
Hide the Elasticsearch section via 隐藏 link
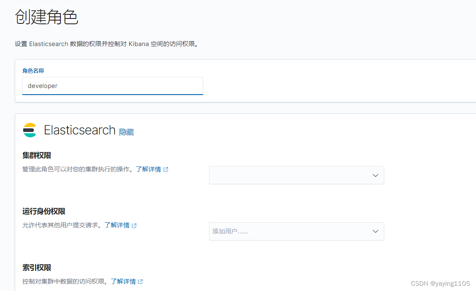[x=126, y=132]
